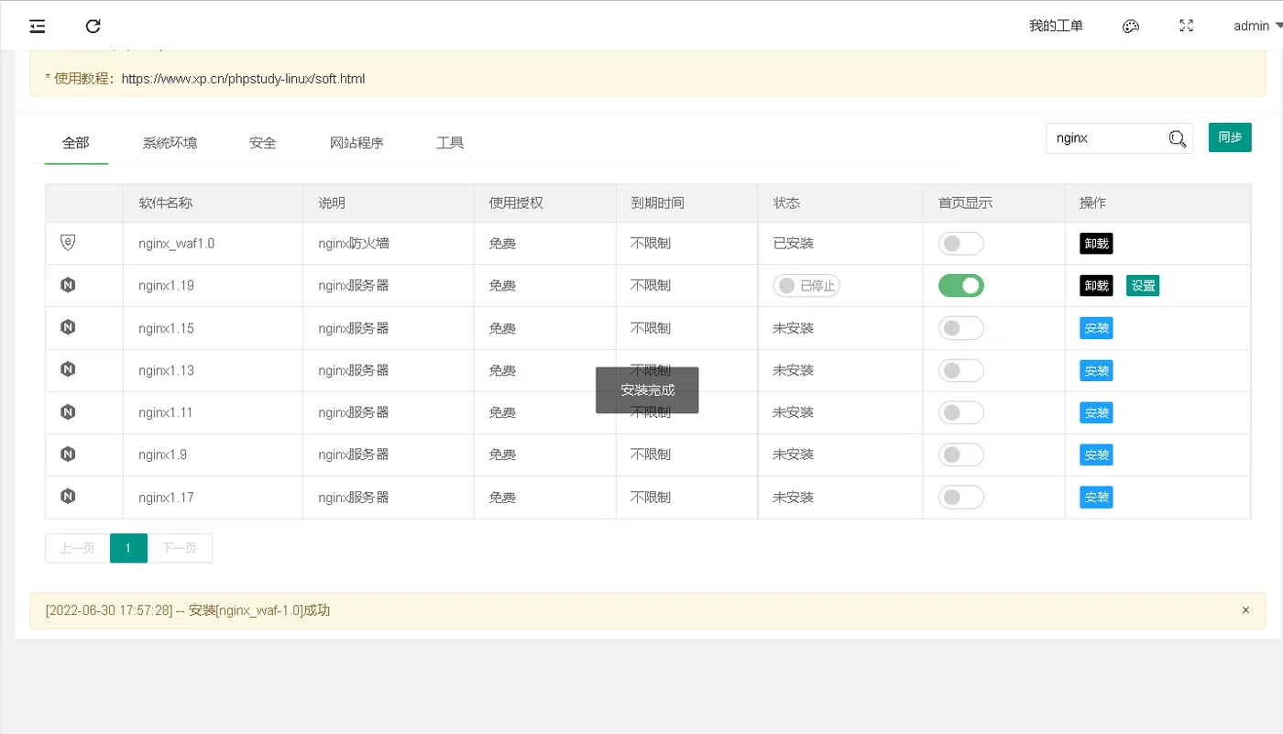The image size is (1283, 734).
Task: Enable homepage display for nginx1.11
Action: pos(961,412)
